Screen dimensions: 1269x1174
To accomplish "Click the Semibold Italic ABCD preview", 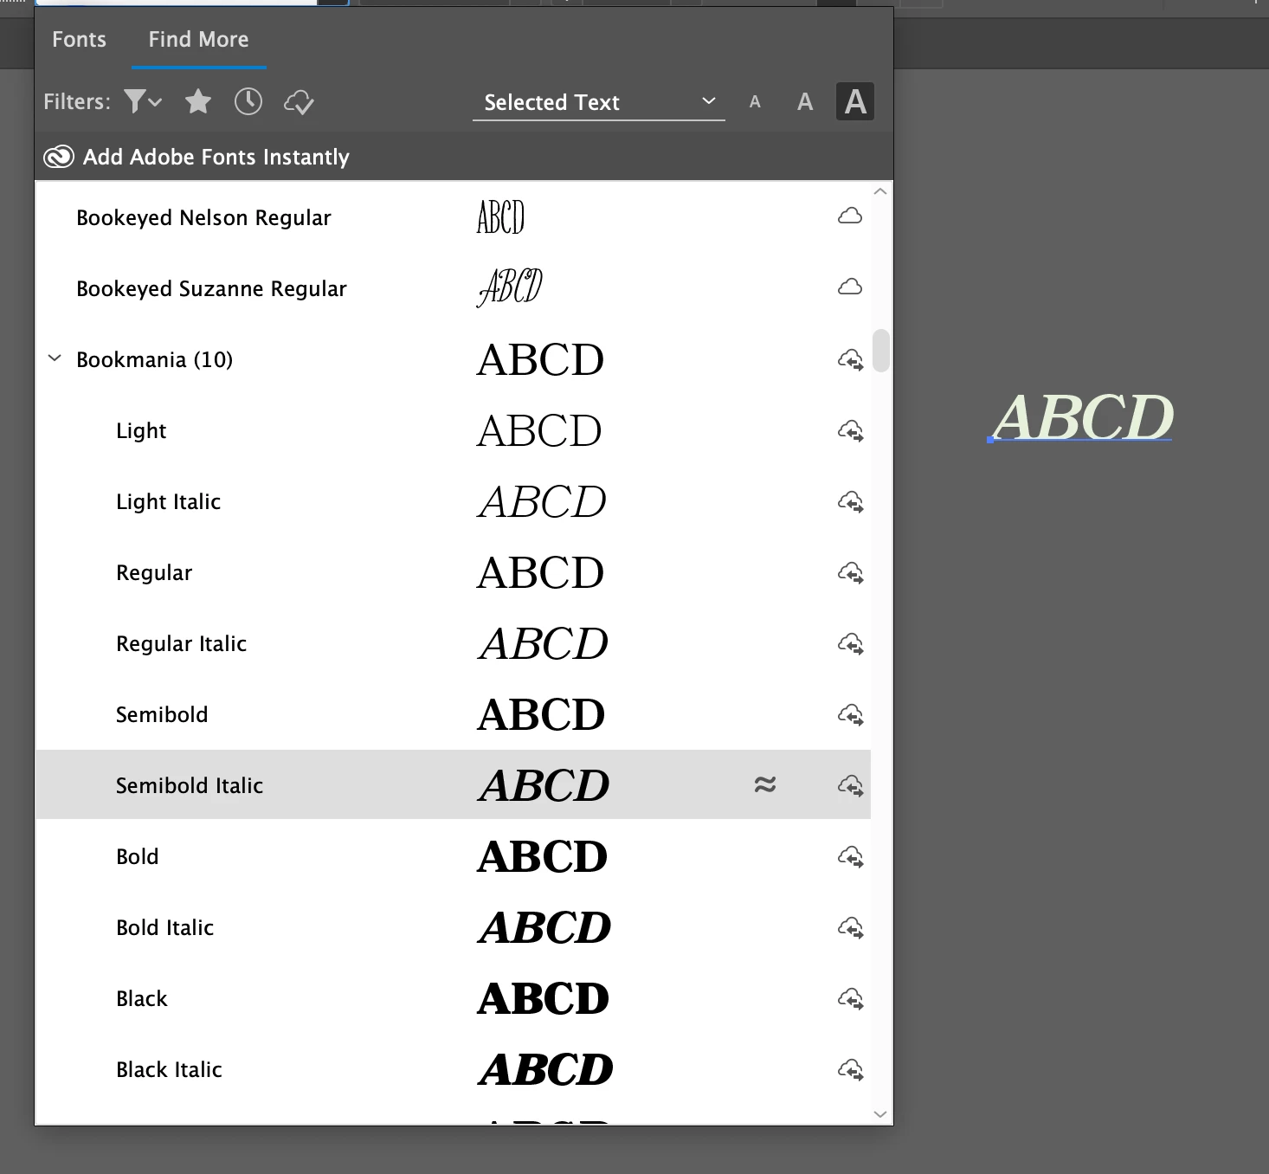I will 544,785.
